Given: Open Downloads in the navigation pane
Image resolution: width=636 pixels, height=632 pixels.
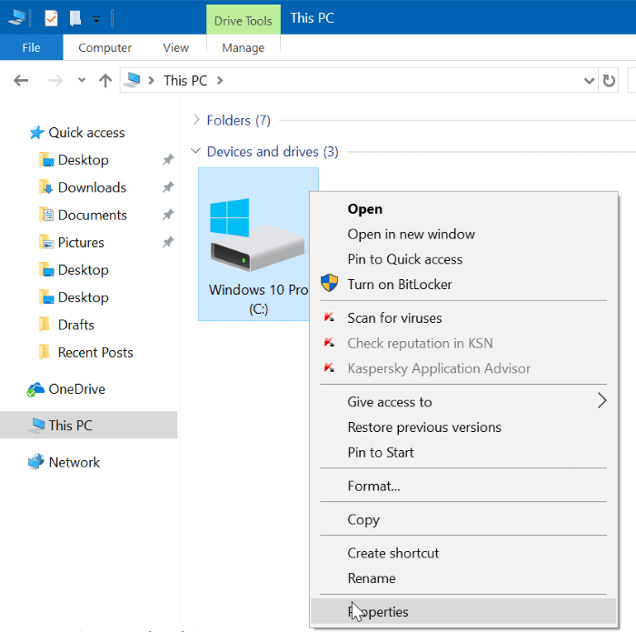Looking at the screenshot, I should point(92,187).
